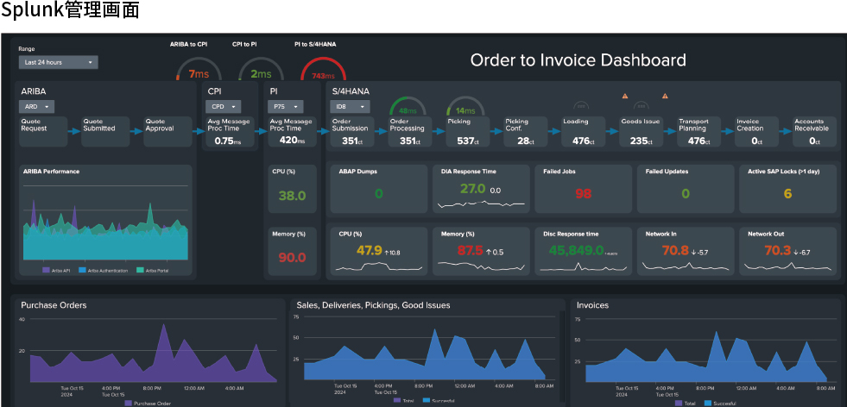Image resolution: width=847 pixels, height=407 pixels.
Task: Select the Quote Submitted step box
Action: pyautogui.click(x=105, y=131)
